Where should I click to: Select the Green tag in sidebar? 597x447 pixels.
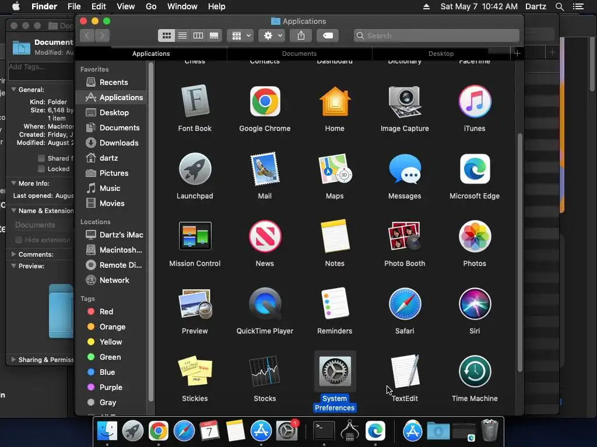coord(111,357)
